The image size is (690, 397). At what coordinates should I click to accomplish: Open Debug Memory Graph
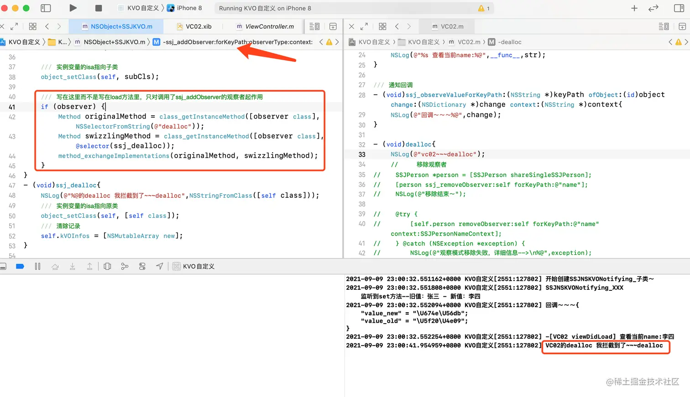125,266
